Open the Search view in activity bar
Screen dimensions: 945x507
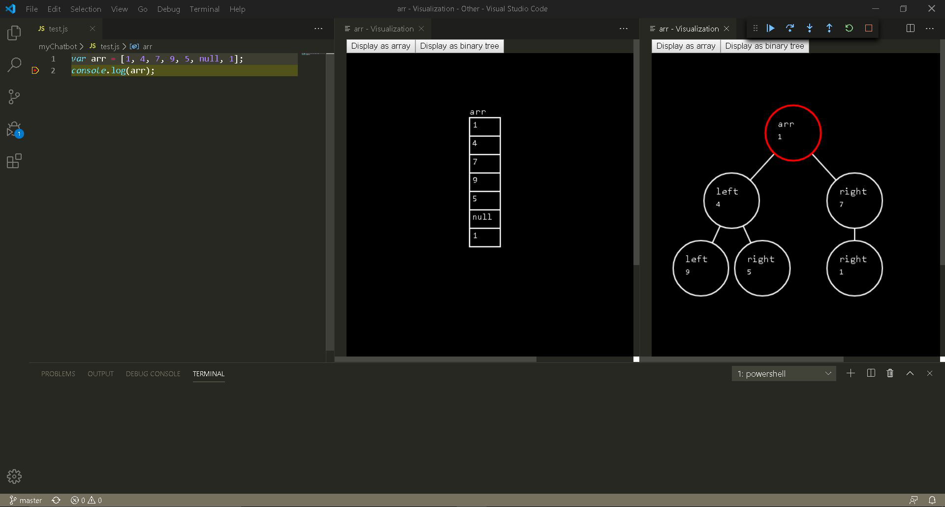click(x=14, y=64)
